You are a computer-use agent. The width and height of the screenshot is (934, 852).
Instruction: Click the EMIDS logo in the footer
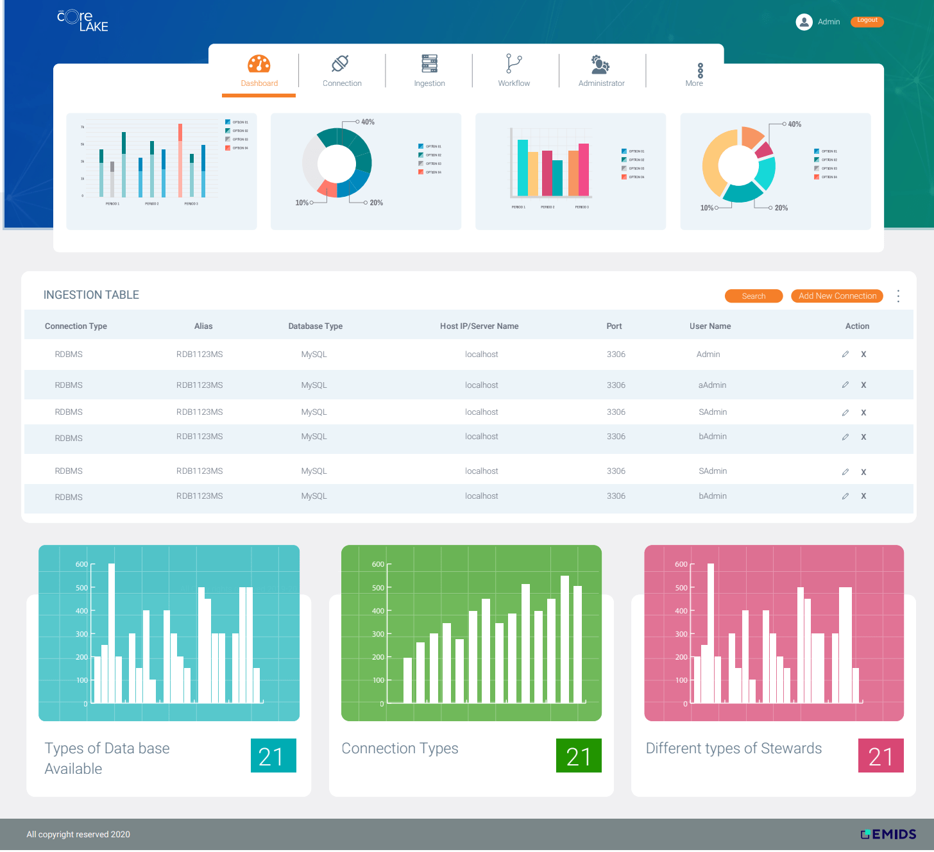click(889, 834)
